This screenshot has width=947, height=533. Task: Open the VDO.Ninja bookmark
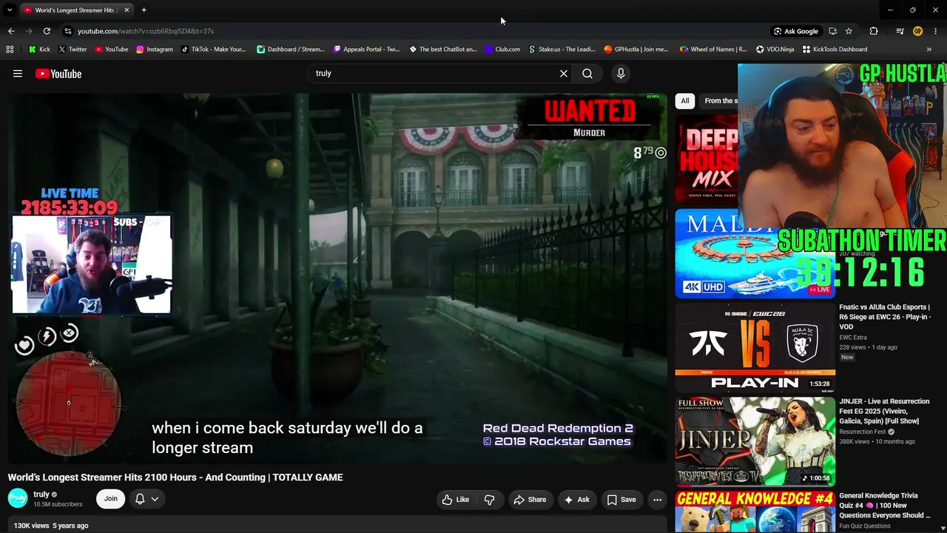pos(775,50)
